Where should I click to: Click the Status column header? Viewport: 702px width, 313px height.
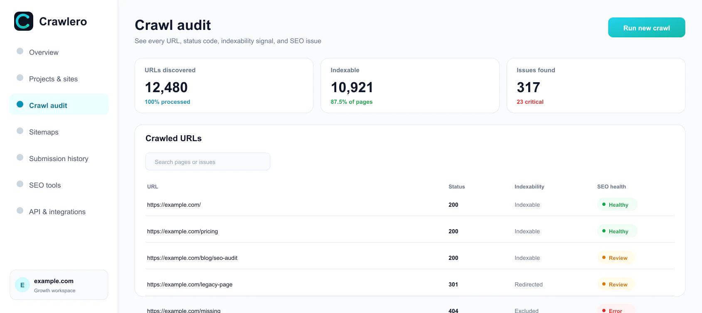tap(456, 186)
